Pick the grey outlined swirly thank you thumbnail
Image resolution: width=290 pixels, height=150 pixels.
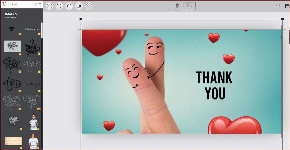[12, 103]
